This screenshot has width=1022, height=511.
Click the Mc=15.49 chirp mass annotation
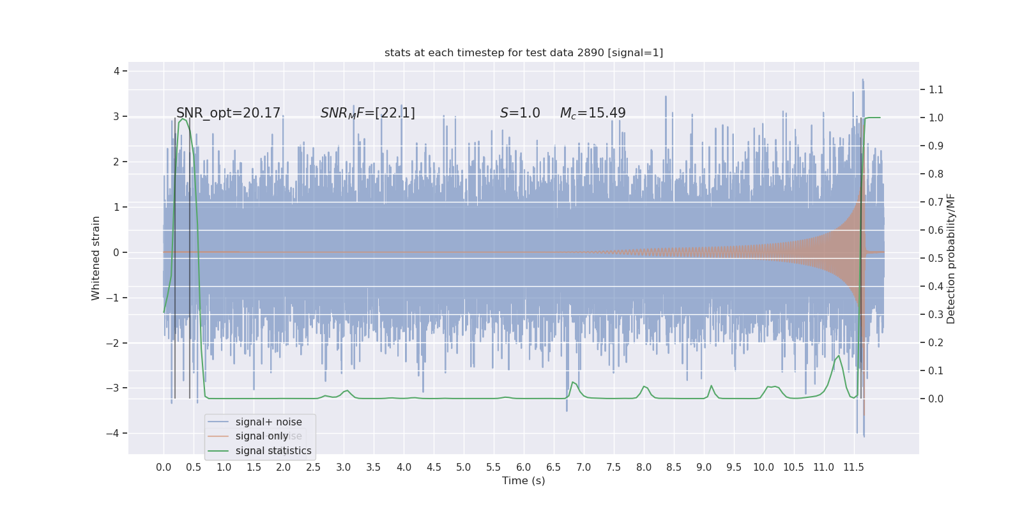coord(593,113)
